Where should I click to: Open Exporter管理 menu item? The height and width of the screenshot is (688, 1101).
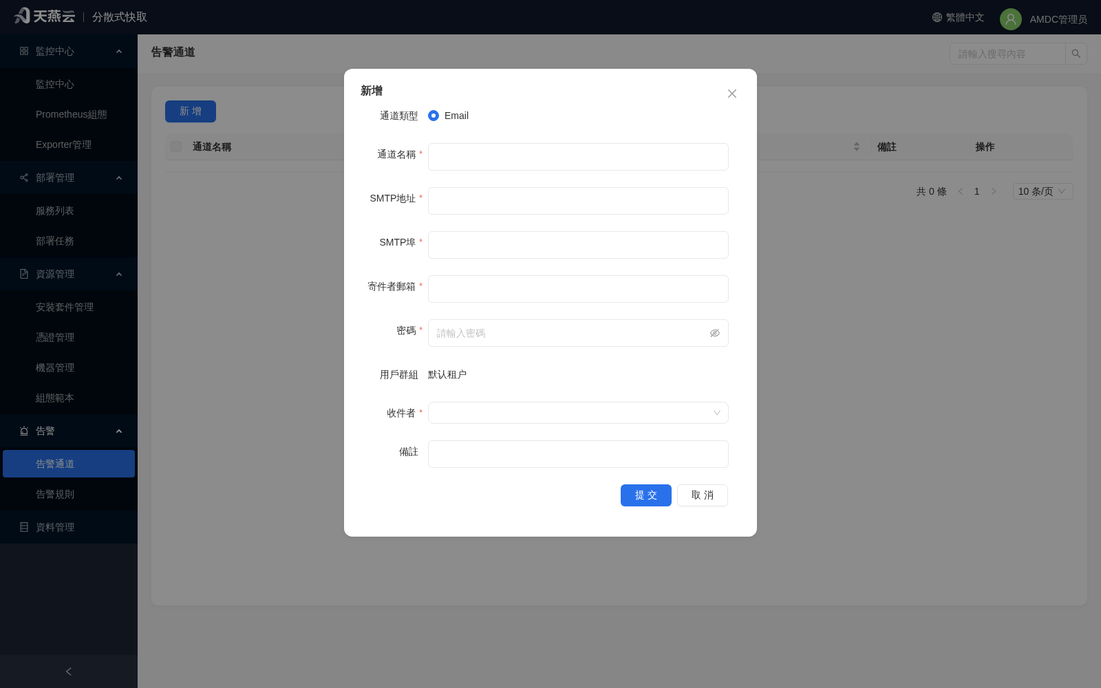click(x=69, y=144)
